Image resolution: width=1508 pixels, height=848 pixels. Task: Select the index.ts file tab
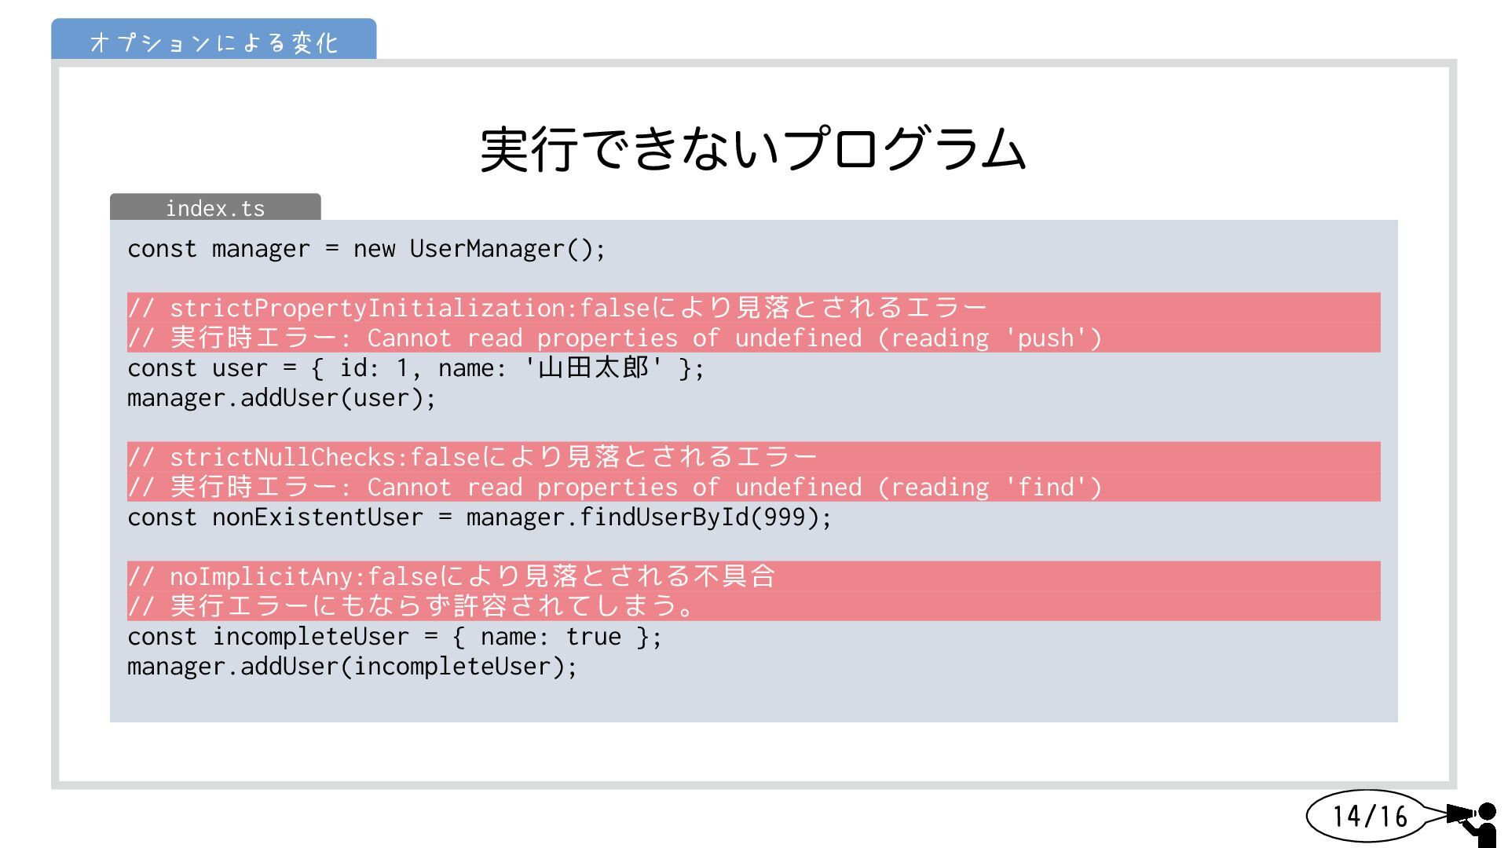coord(215,208)
